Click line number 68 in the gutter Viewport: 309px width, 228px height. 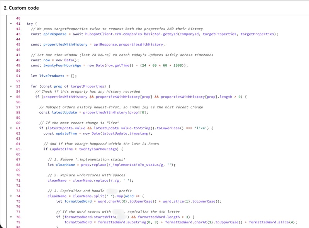click(18, 165)
